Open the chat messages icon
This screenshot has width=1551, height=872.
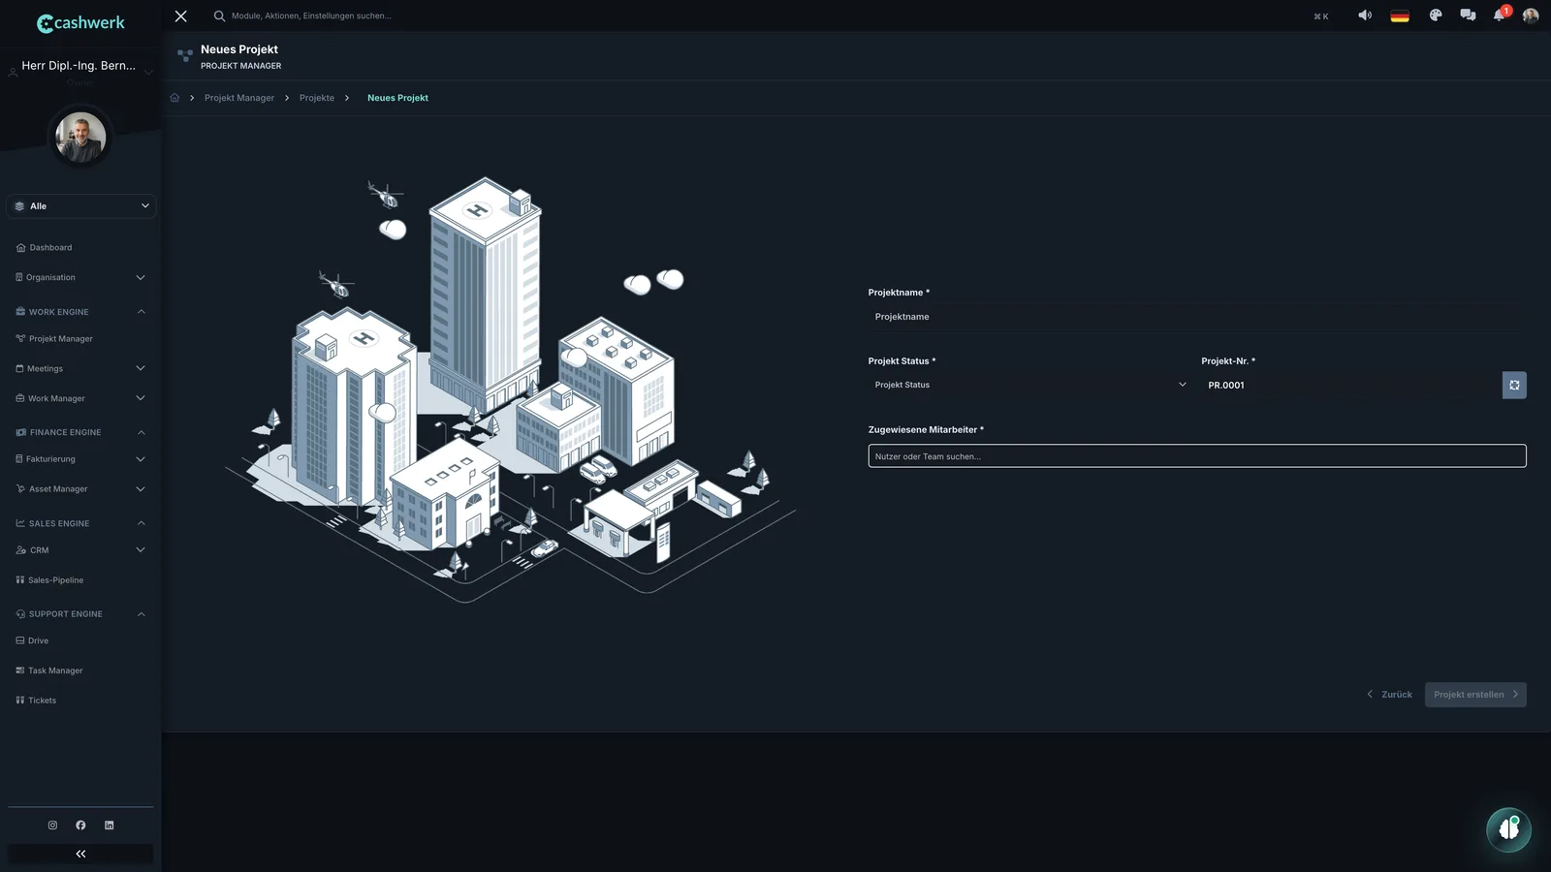click(x=1468, y=16)
